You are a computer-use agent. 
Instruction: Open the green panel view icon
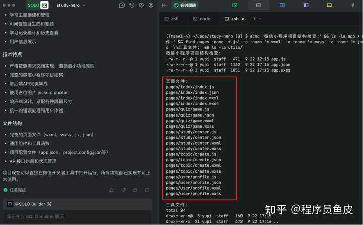coord(235,5)
